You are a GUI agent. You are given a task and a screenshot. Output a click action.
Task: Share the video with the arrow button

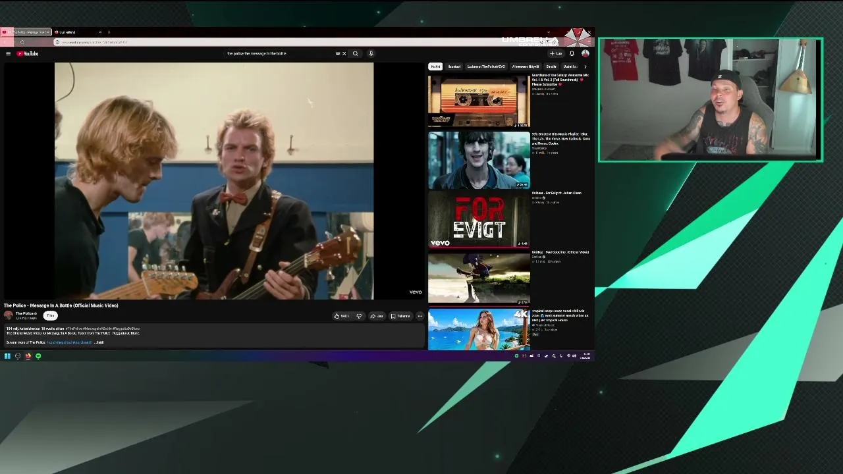pos(377,316)
